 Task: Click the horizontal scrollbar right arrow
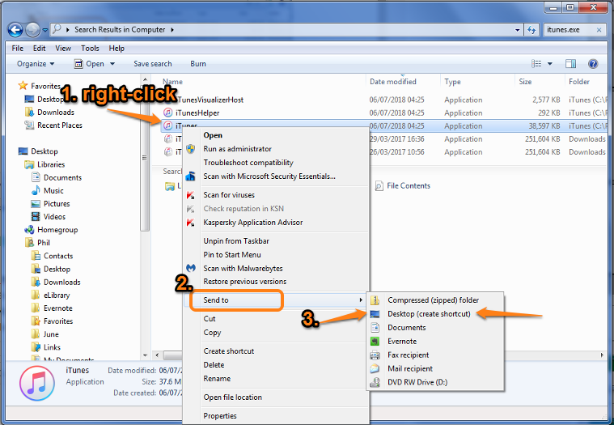(x=602, y=355)
